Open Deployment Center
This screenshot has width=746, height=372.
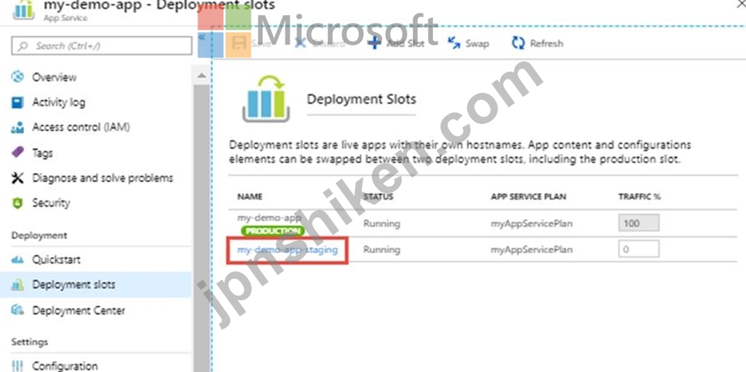[x=79, y=310]
